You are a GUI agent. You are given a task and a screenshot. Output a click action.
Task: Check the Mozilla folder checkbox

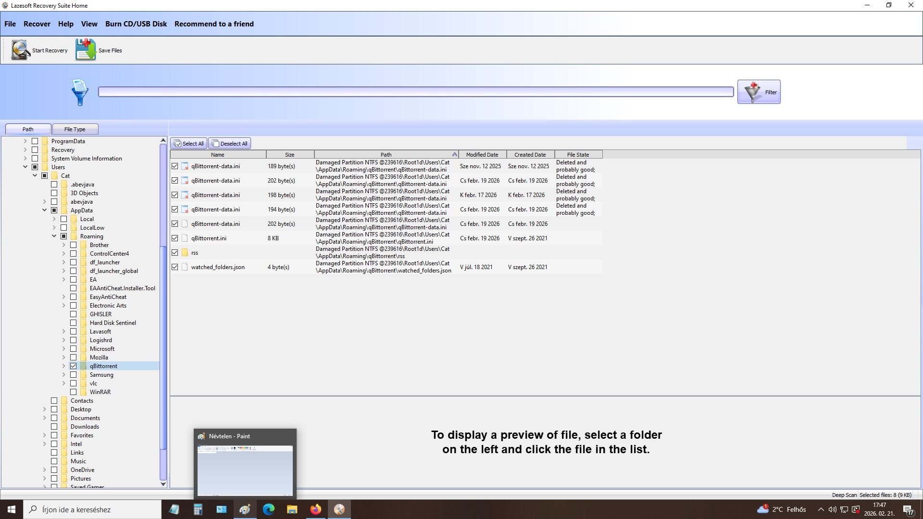(x=74, y=358)
